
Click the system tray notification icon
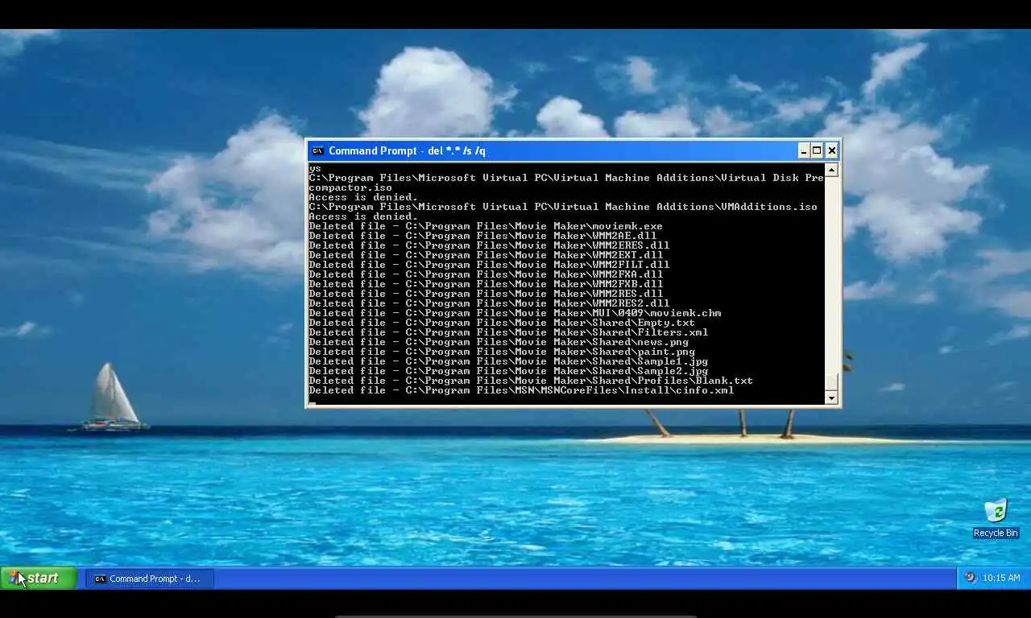tap(970, 578)
